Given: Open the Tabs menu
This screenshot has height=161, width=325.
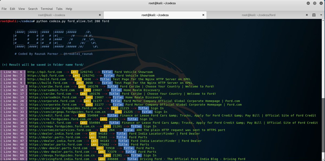Looking at the screenshot, I should [x=60, y=9].
